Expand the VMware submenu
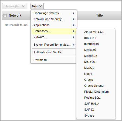This screenshot has height=121, width=122. pos(54,37)
